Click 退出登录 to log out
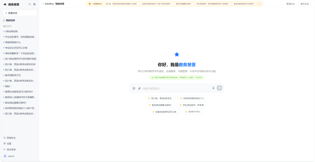This screenshot has width=315, height=162. pos(9,149)
